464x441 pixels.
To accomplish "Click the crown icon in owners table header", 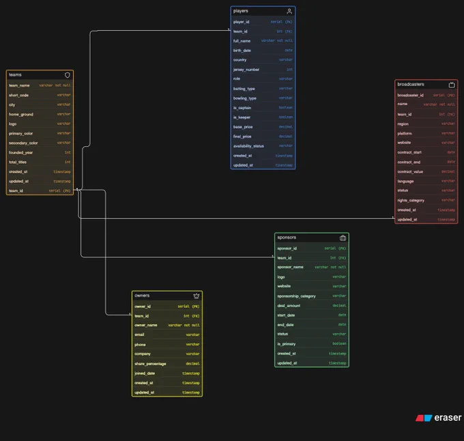I will (197, 296).
